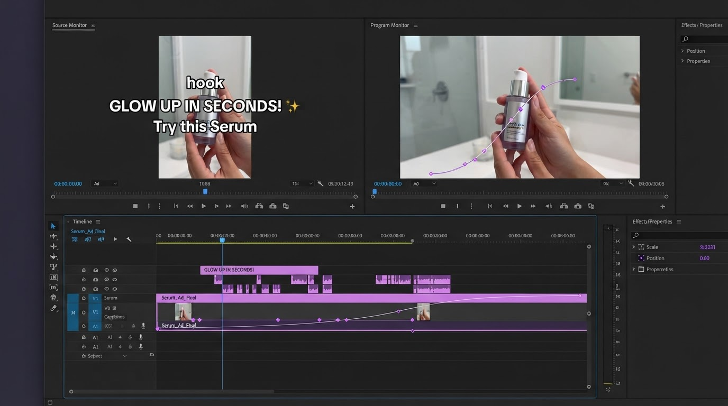The height and width of the screenshot is (406, 728).
Task: Toggle lock on the Serom V1 track
Action: 84,298
